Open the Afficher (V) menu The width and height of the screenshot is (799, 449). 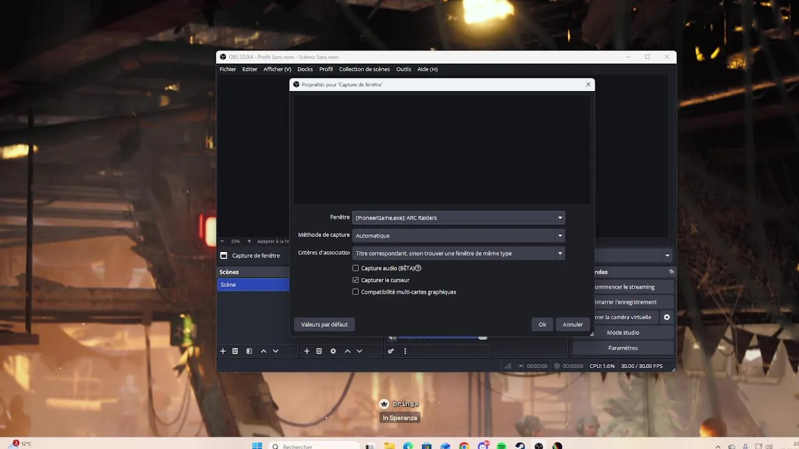pos(277,69)
